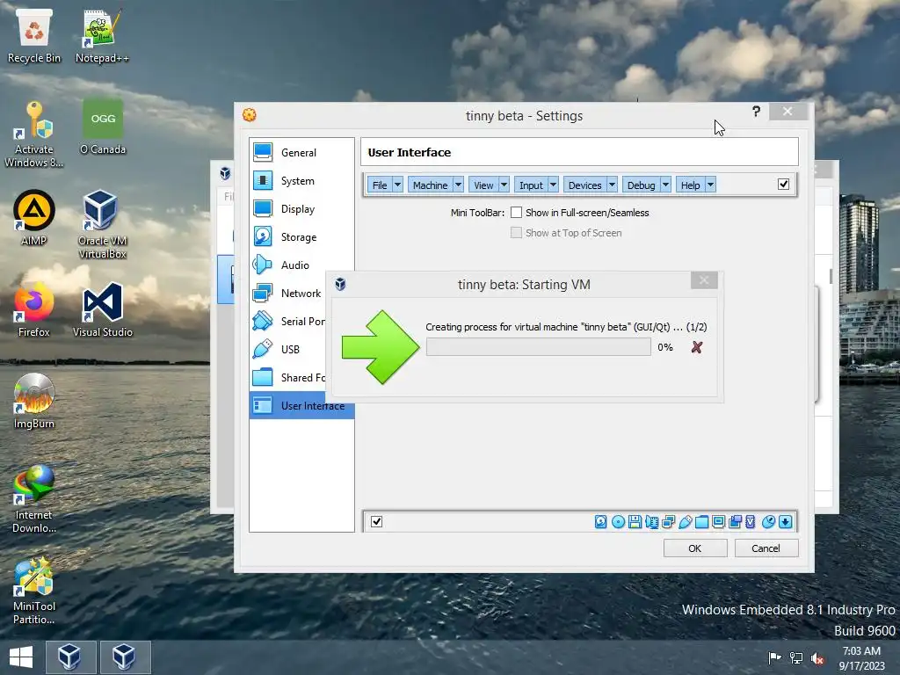This screenshot has width=900, height=675.
Task: Click the keyboard host key arrow indicator
Action: (785, 522)
